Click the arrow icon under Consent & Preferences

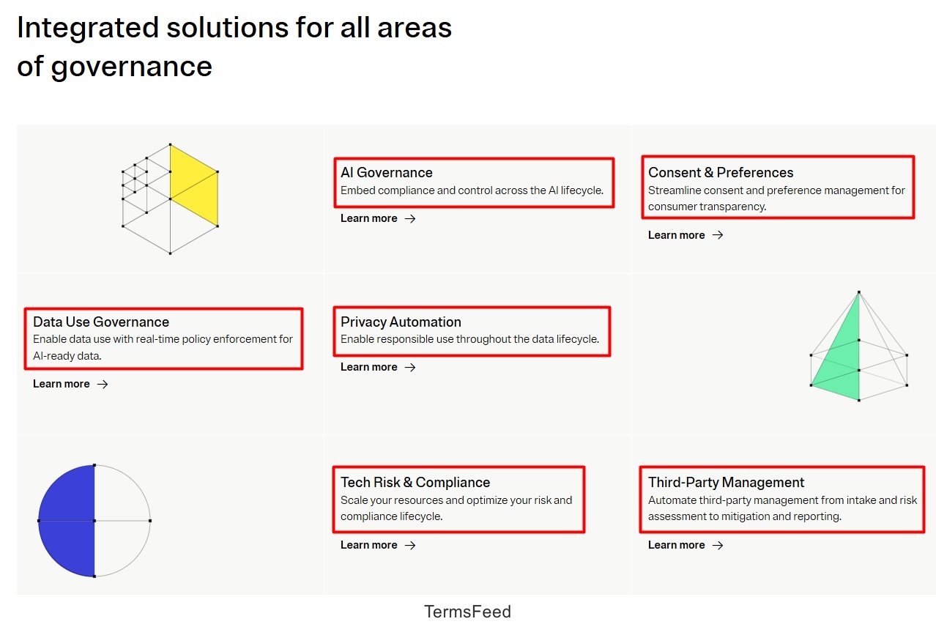pos(718,235)
